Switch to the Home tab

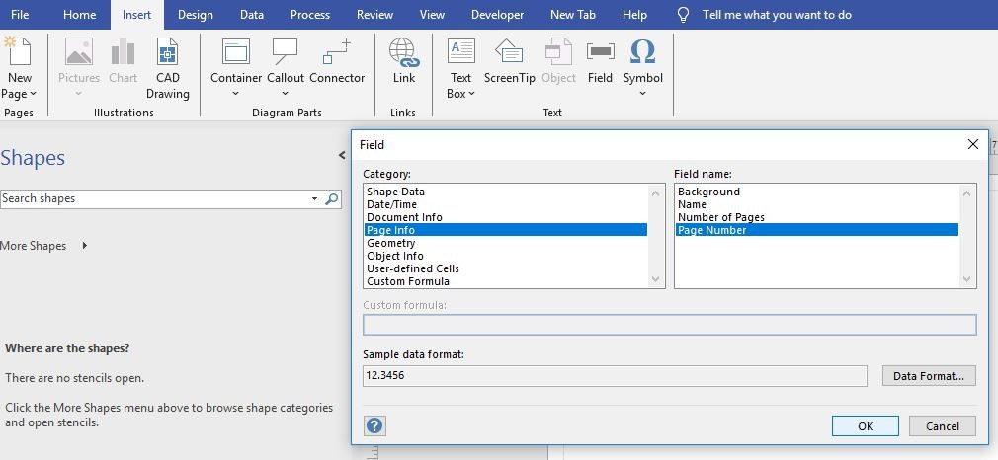(79, 15)
